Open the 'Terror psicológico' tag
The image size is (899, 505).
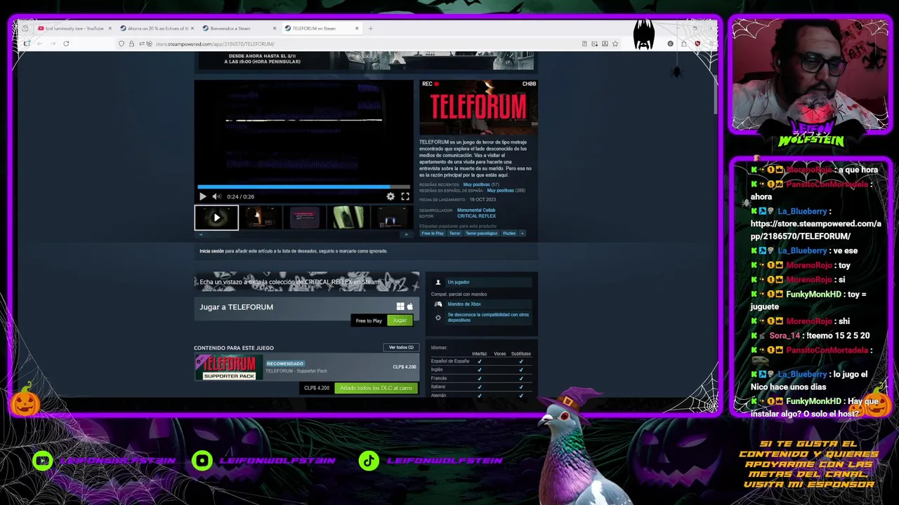coord(481,234)
